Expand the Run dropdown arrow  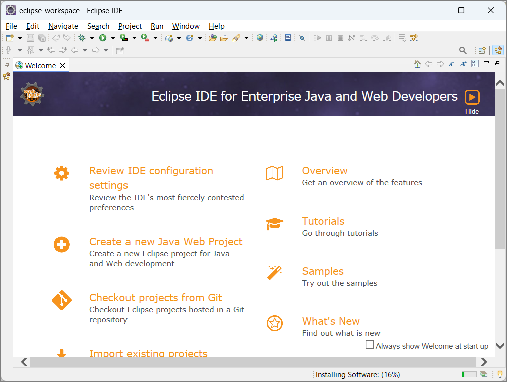[113, 38]
